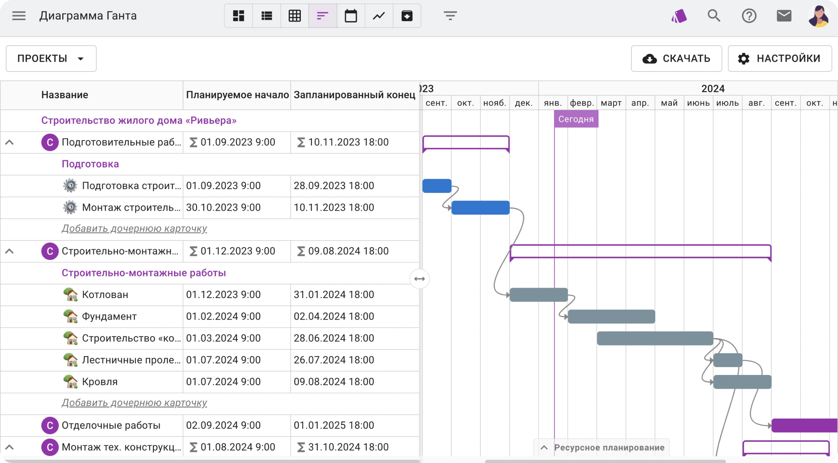
Task: Open the help question mark icon
Action: (x=749, y=16)
